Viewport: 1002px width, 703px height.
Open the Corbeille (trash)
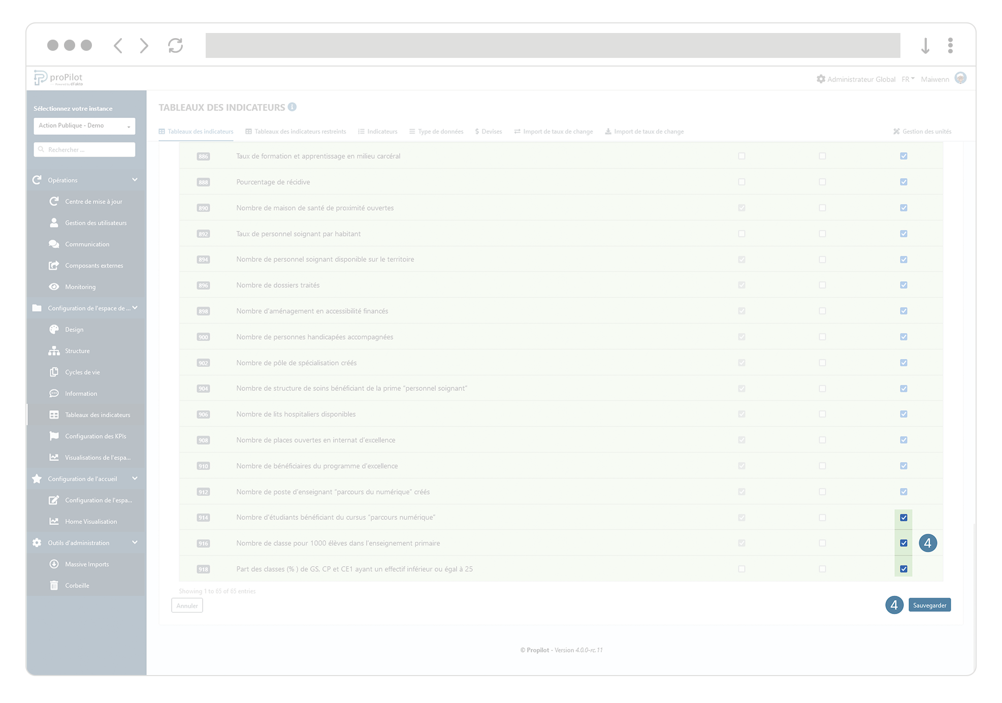pyautogui.click(x=77, y=585)
